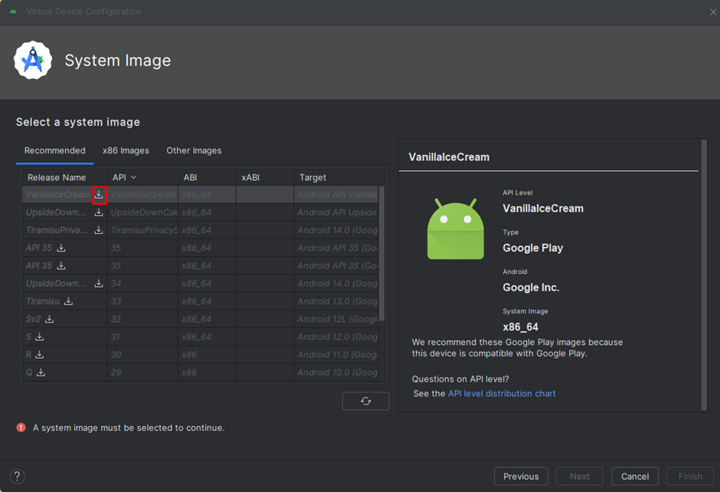Click the system image table scrollbar

(x=381, y=254)
